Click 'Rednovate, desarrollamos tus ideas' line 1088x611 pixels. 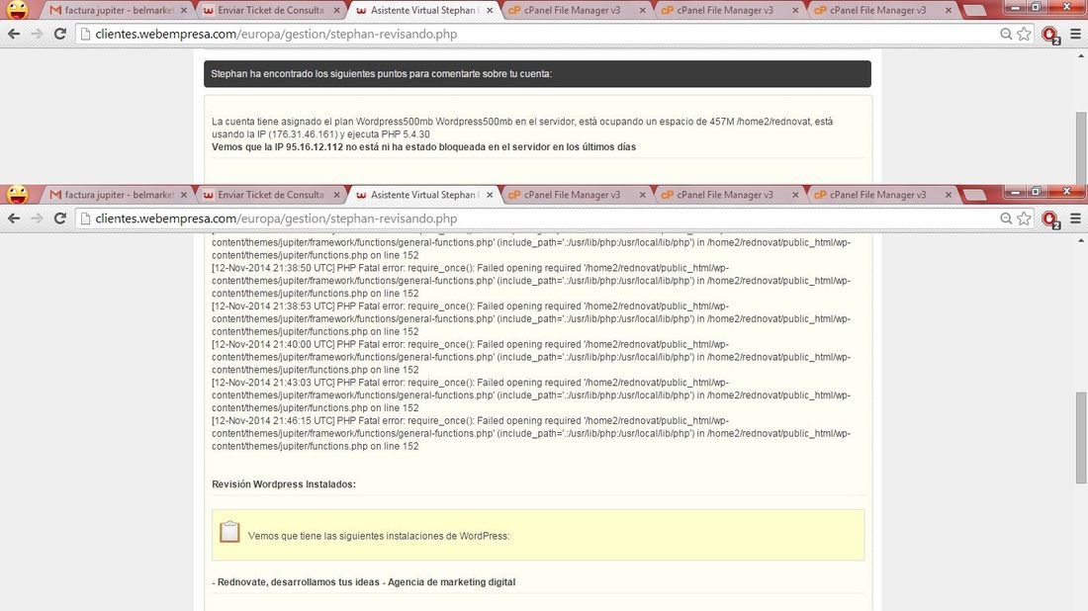pos(363,582)
